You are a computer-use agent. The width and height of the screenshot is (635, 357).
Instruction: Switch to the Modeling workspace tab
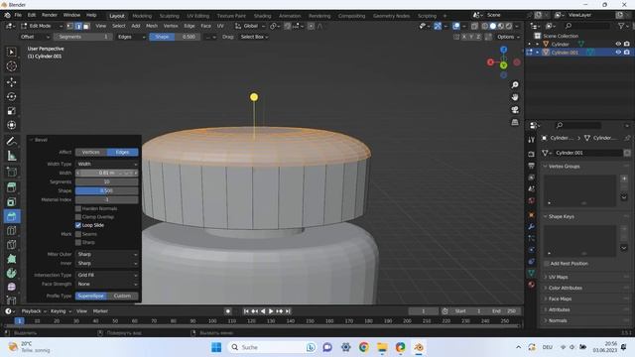[142, 16]
